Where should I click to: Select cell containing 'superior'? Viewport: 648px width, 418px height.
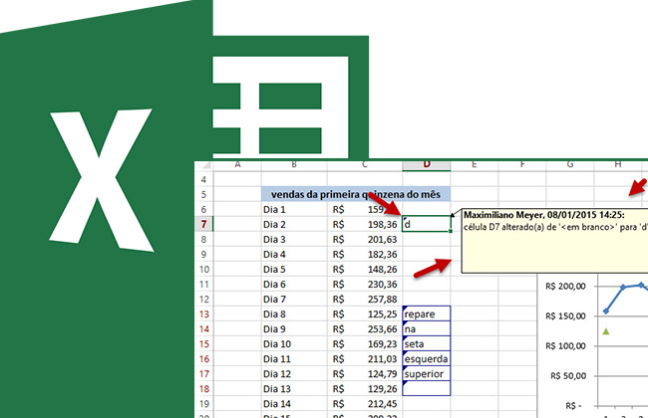427,373
